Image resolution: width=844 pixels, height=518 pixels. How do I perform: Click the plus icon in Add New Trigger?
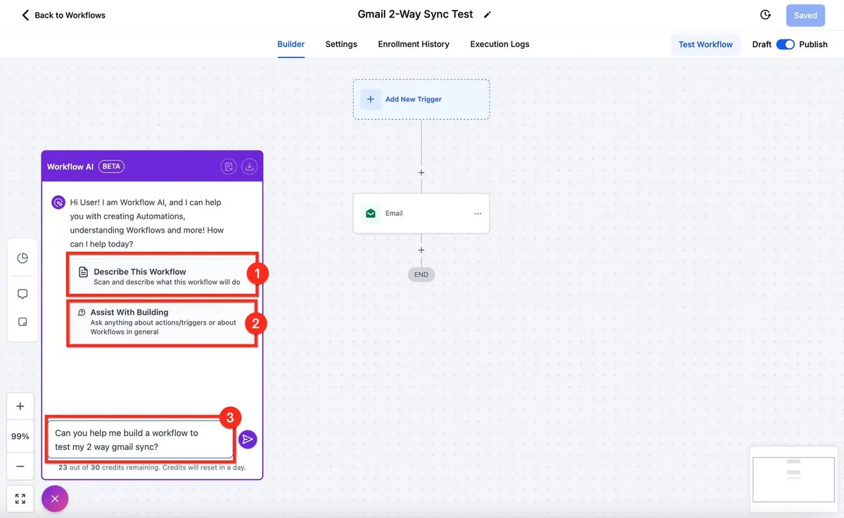(371, 99)
